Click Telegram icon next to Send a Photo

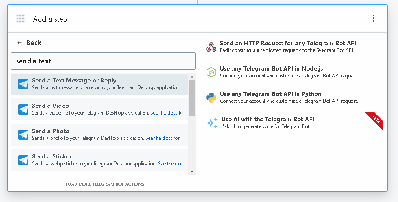tap(23, 135)
